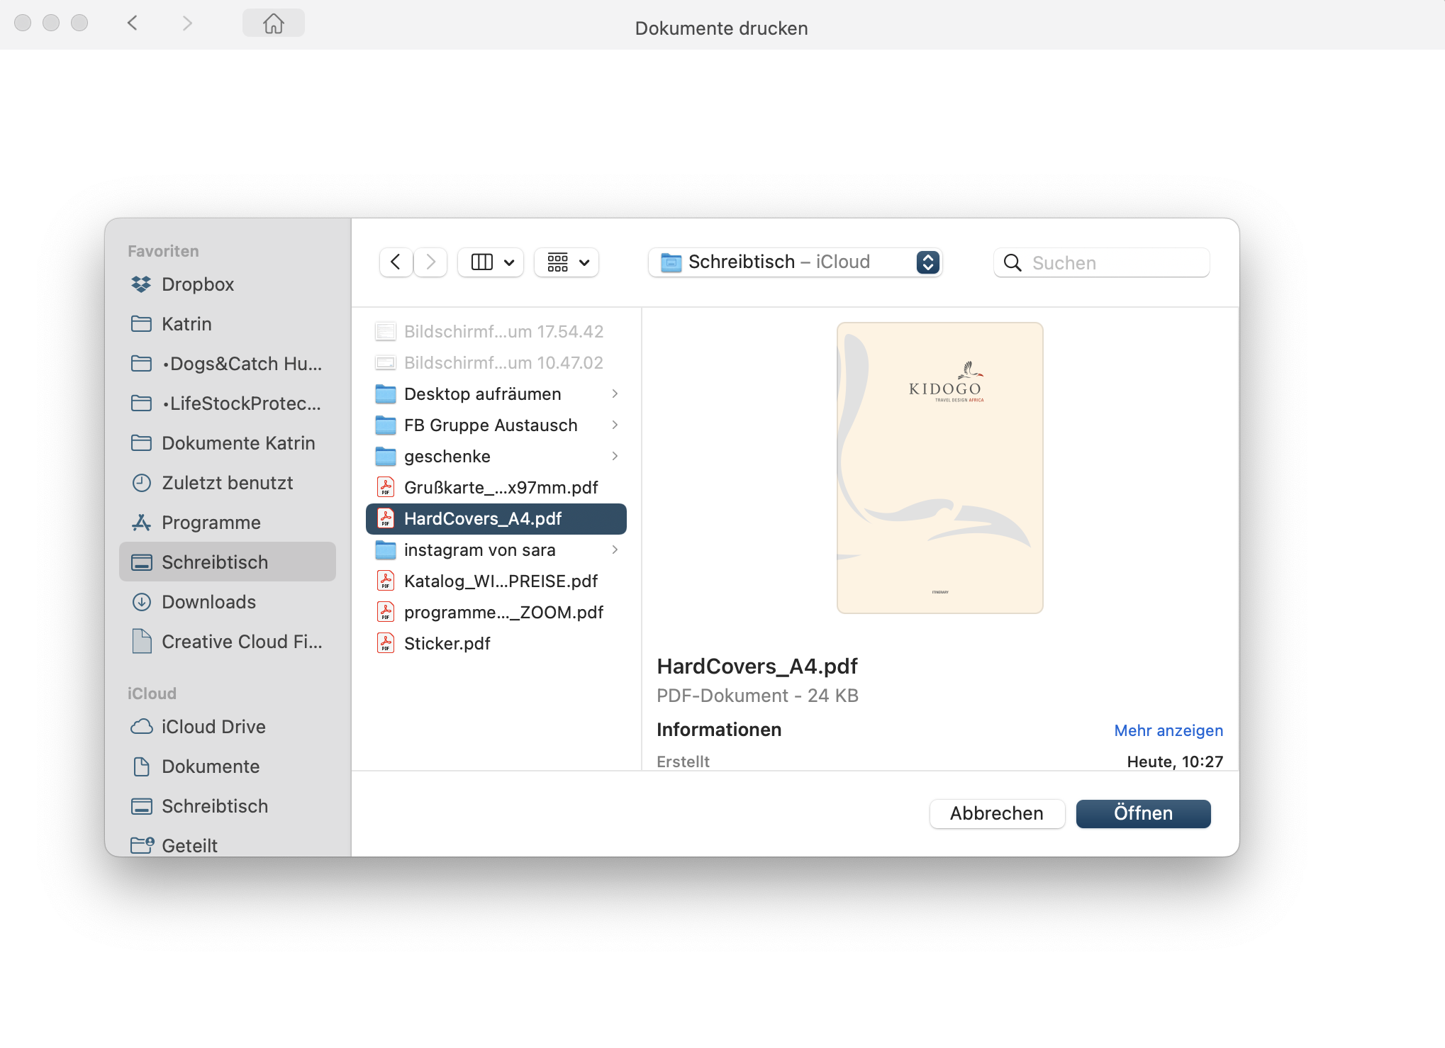Image resolution: width=1445 pixels, height=1048 pixels.
Task: Select Programme in the favorites sidebar
Action: point(211,523)
